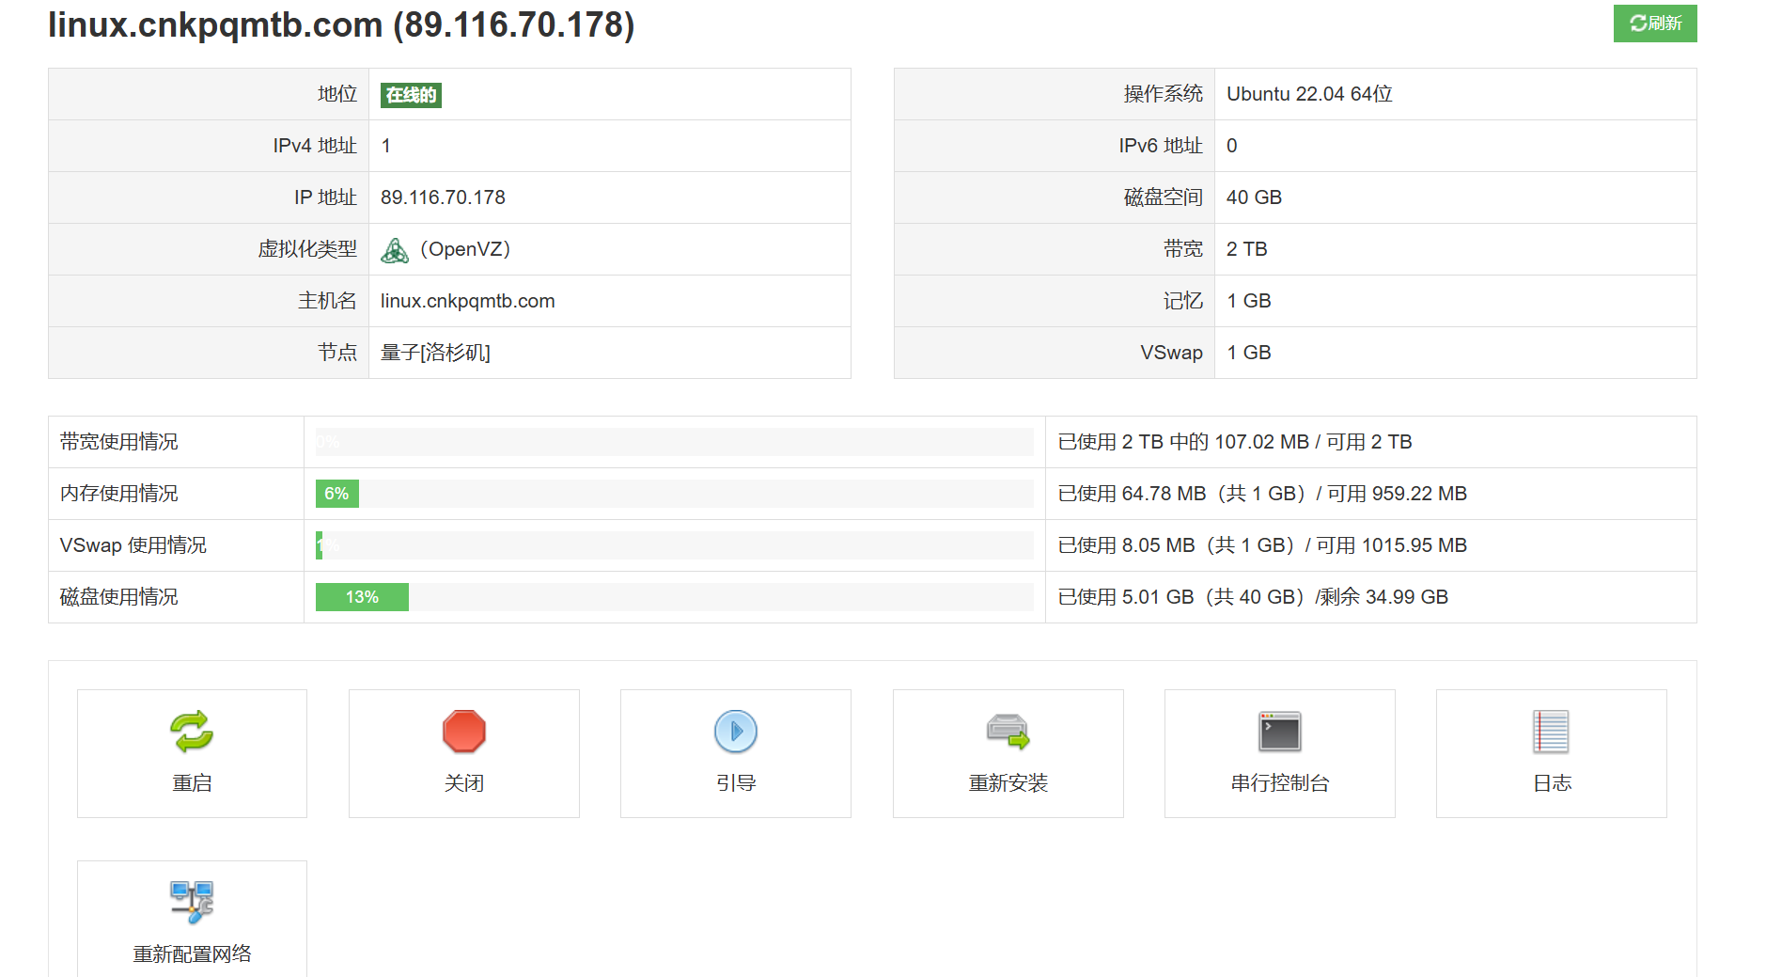The width and height of the screenshot is (1766, 977).
Task: Click the green 在线的 status badge
Action: click(x=411, y=95)
